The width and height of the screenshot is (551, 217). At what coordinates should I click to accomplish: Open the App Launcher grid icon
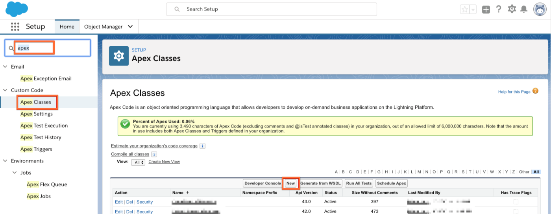tap(15, 27)
